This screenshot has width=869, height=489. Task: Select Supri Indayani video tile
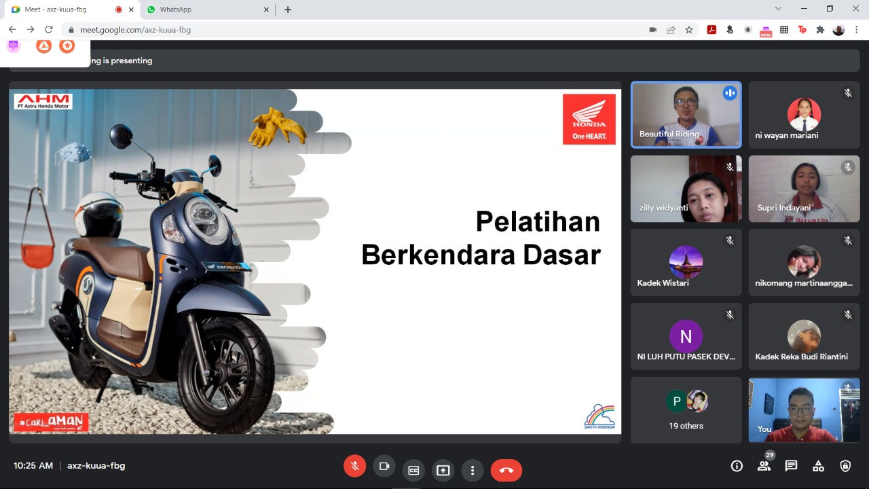(x=804, y=189)
